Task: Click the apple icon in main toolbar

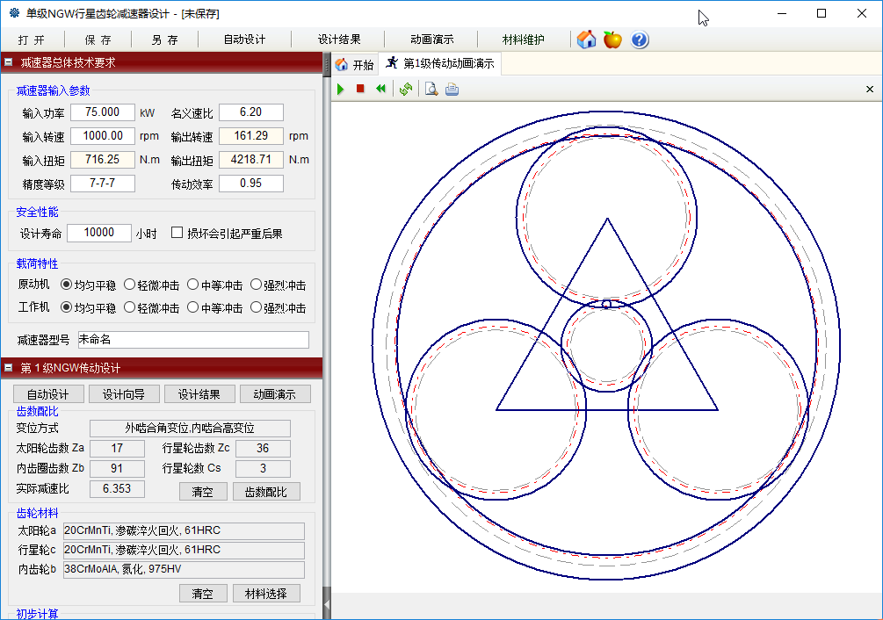Action: coord(613,40)
